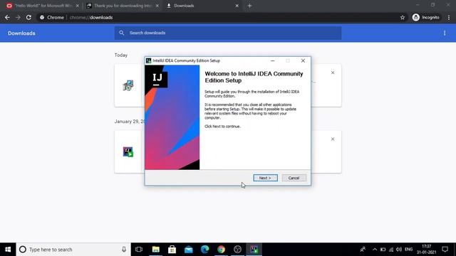
Task: Select IntelliJ installer taskbar icon
Action: tap(254, 250)
